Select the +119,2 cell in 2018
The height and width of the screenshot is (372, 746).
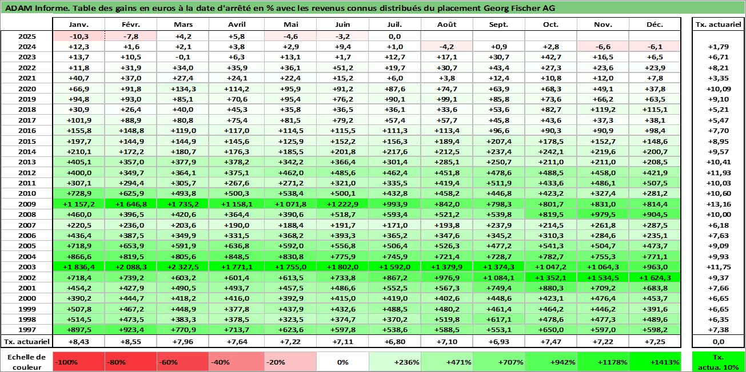603,110
